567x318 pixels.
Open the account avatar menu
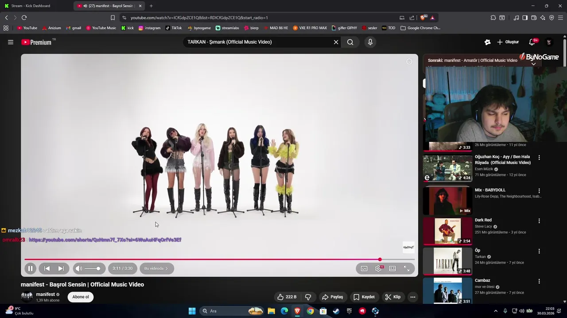(549, 42)
